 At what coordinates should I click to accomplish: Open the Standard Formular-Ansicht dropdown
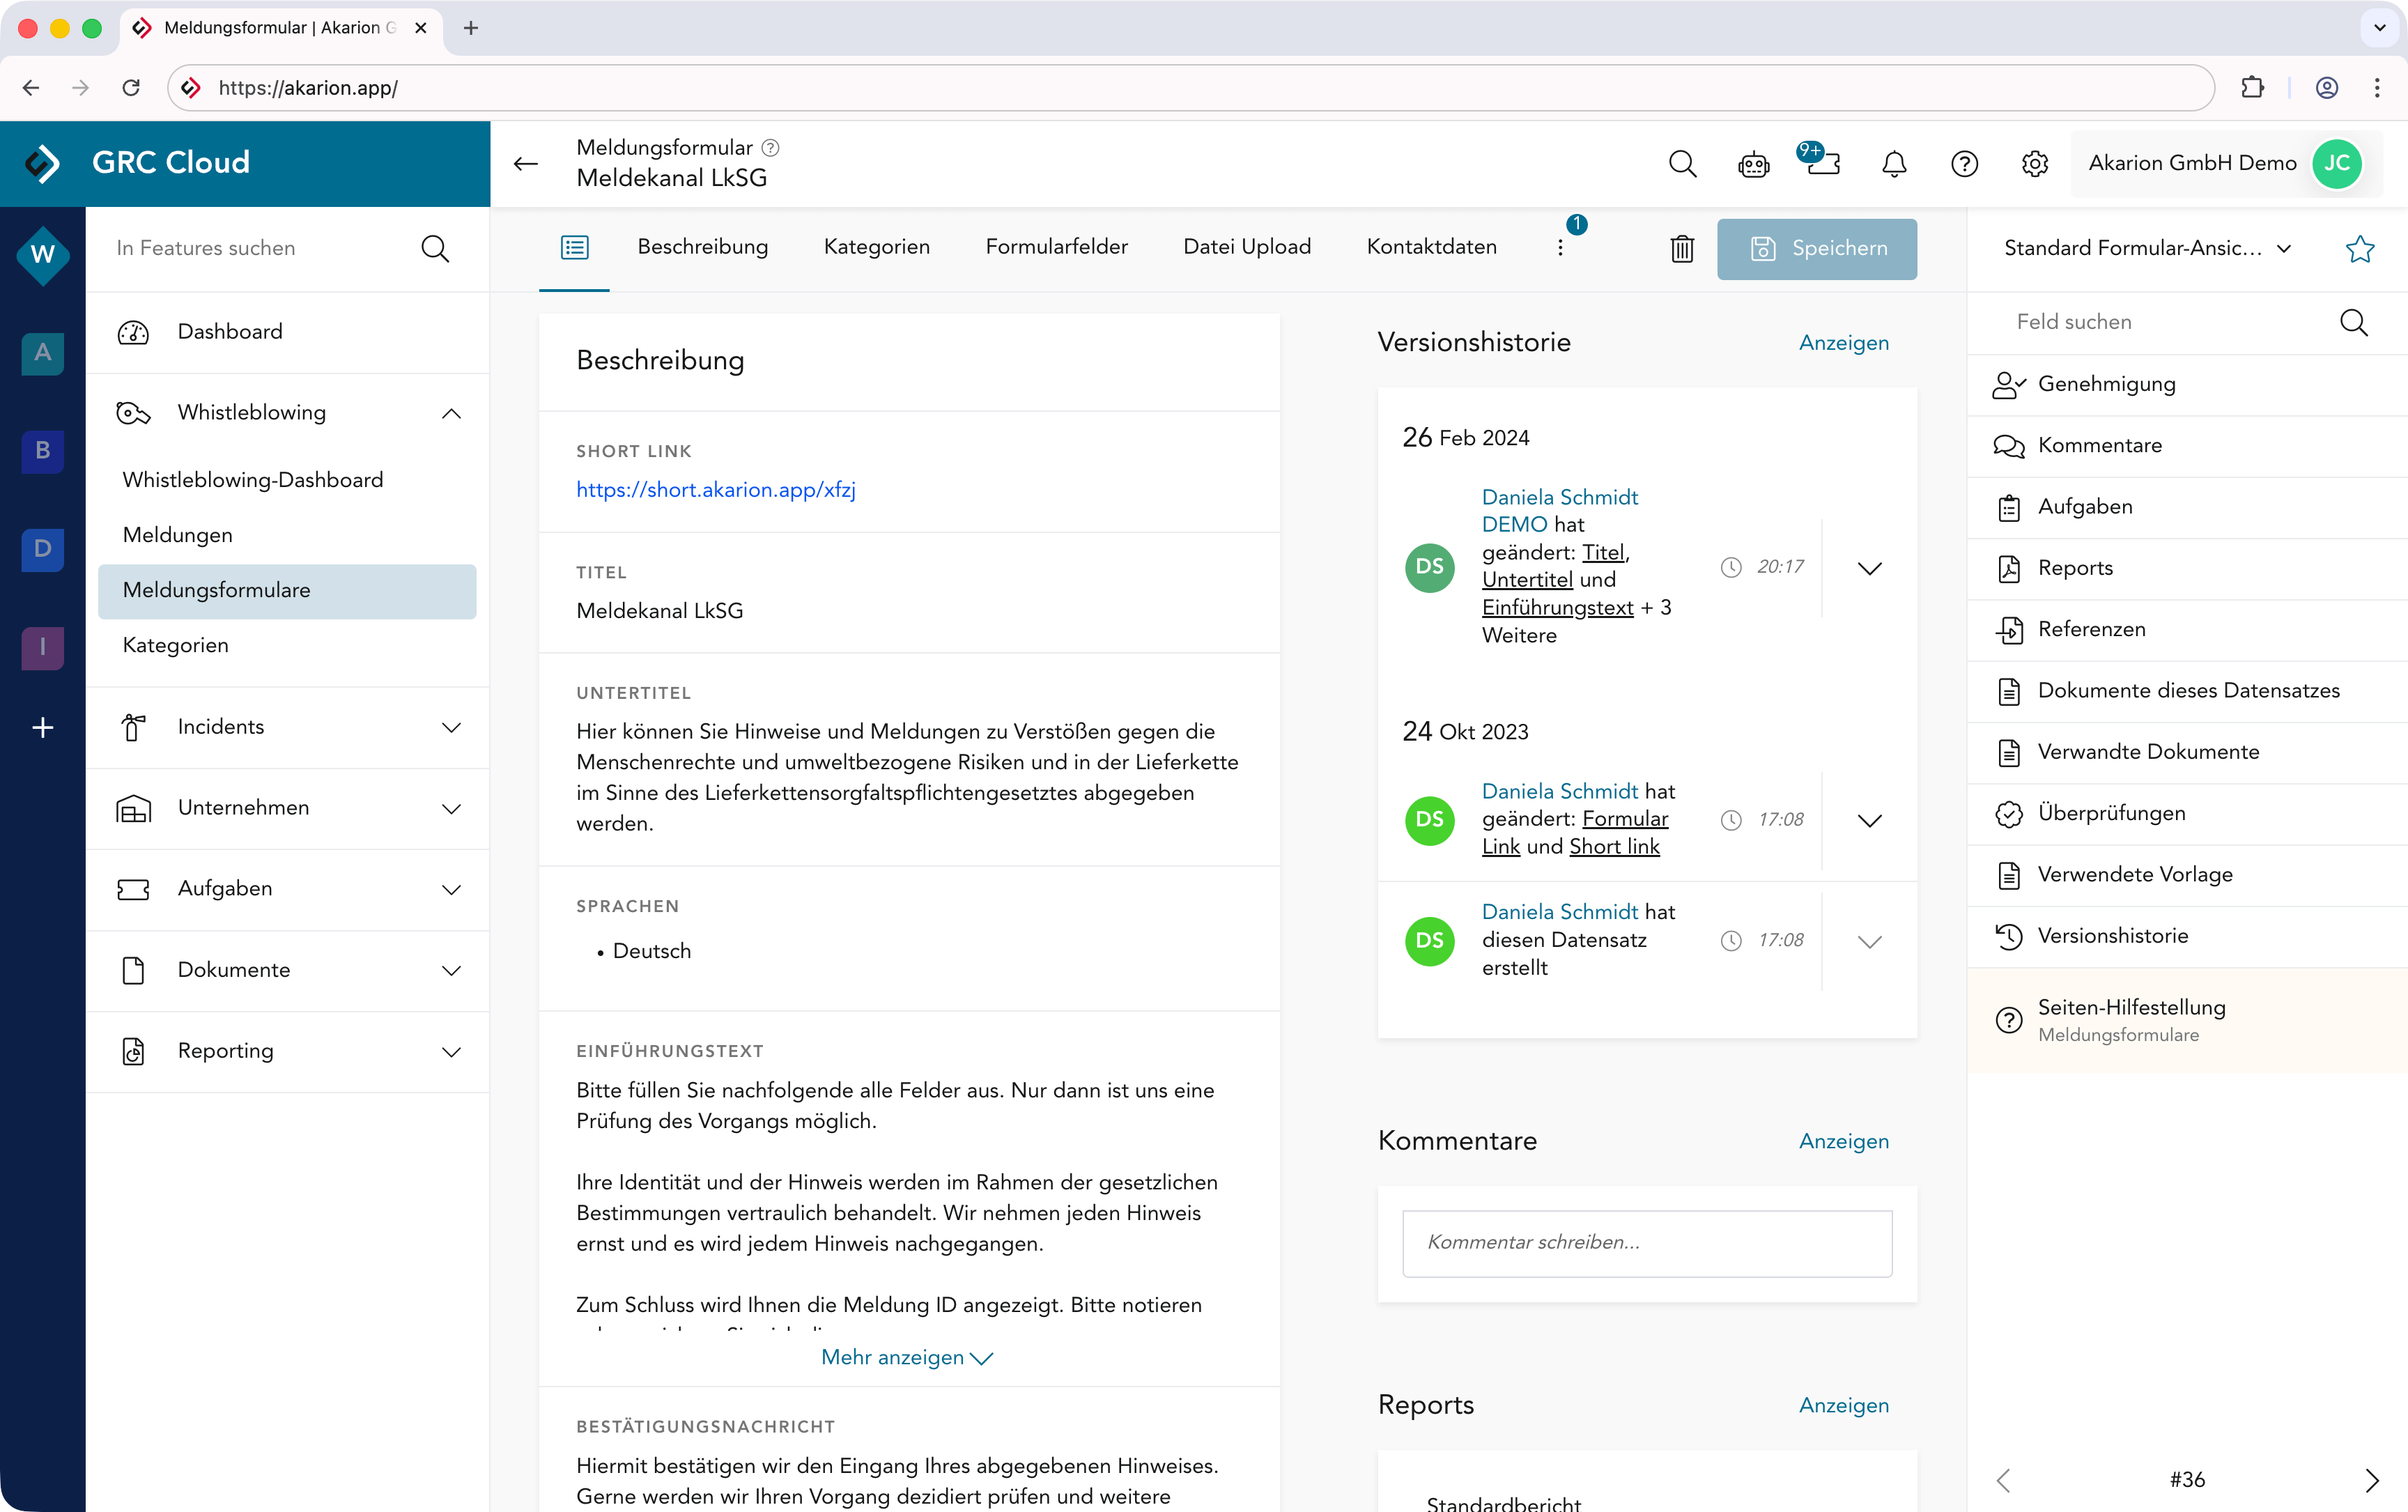click(2284, 249)
